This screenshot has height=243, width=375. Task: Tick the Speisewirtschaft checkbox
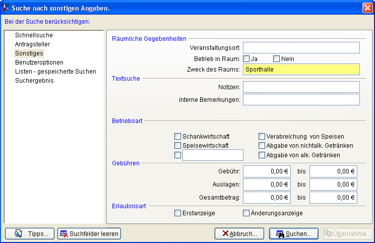tap(177, 145)
